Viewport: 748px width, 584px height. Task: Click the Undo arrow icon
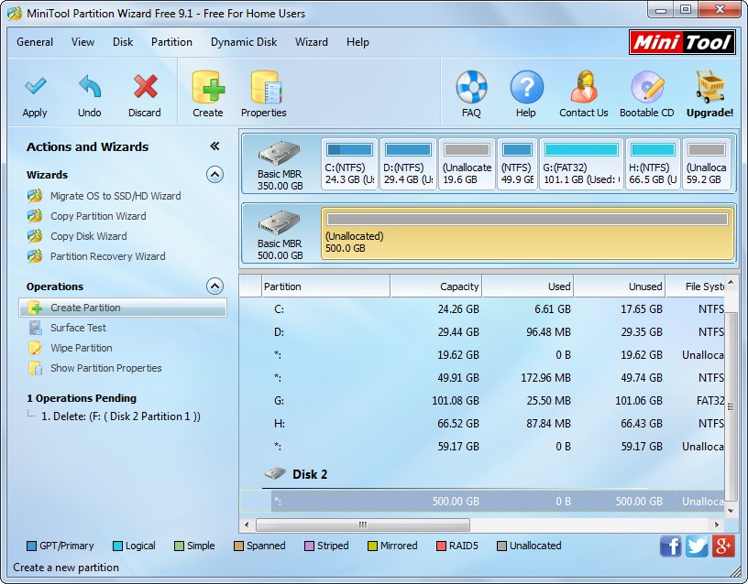click(x=90, y=86)
